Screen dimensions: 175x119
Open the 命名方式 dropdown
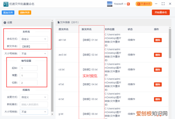click(34, 39)
